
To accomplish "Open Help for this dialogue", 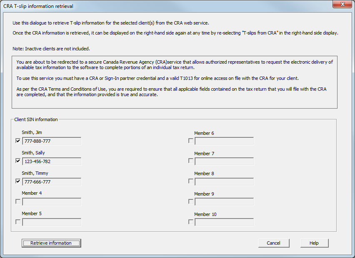I will (x=314, y=243).
